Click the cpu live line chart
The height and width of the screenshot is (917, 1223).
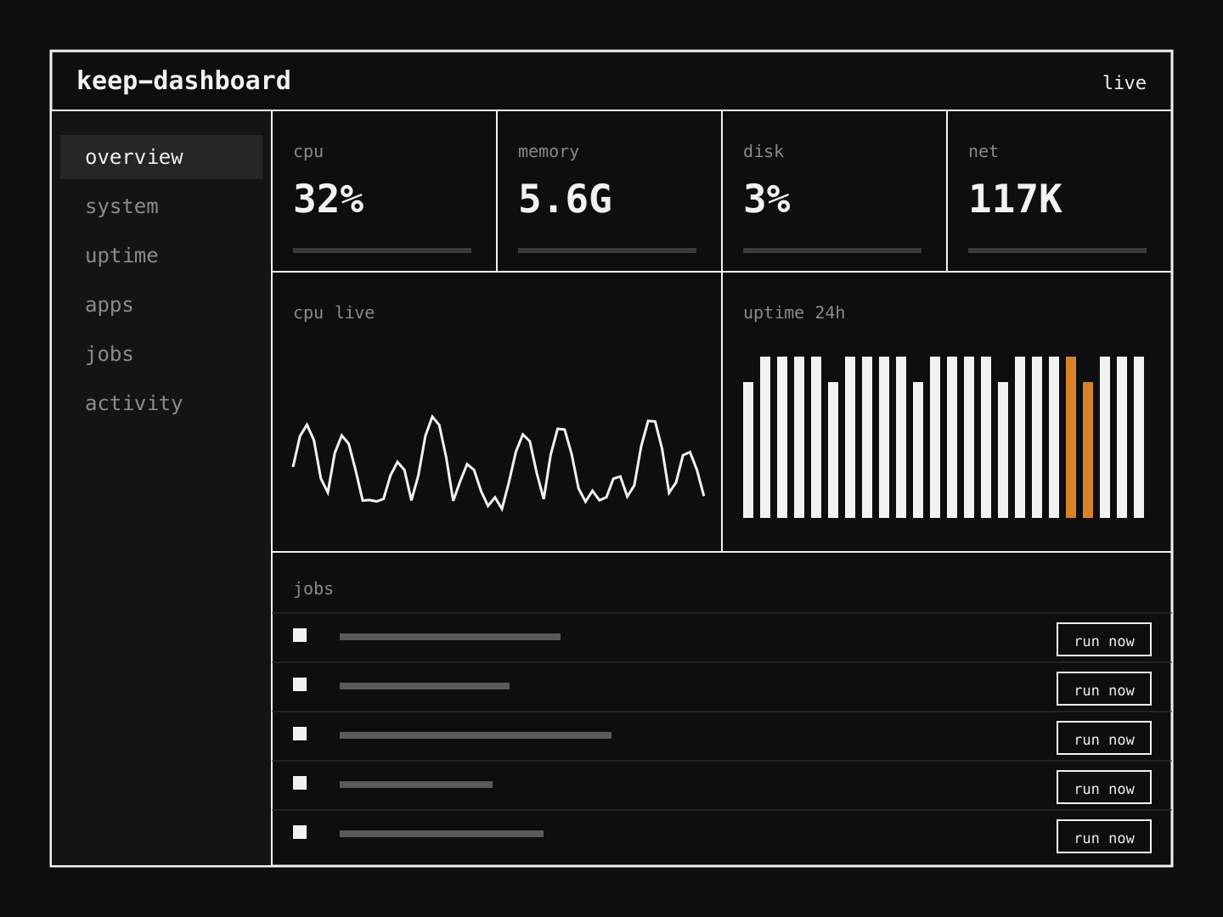pyautogui.click(x=499, y=463)
